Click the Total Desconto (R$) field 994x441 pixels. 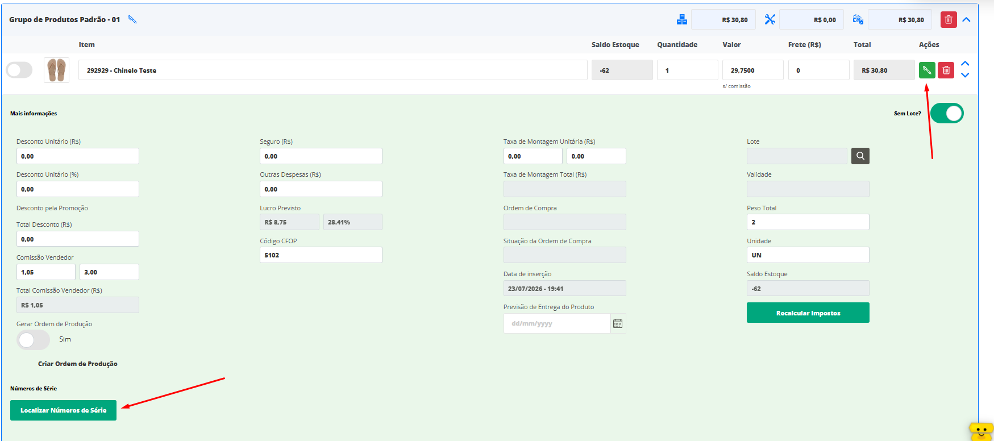pyautogui.click(x=78, y=239)
